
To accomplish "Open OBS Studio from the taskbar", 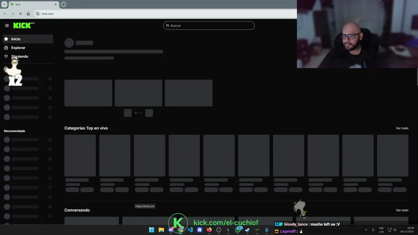I will tap(219, 230).
